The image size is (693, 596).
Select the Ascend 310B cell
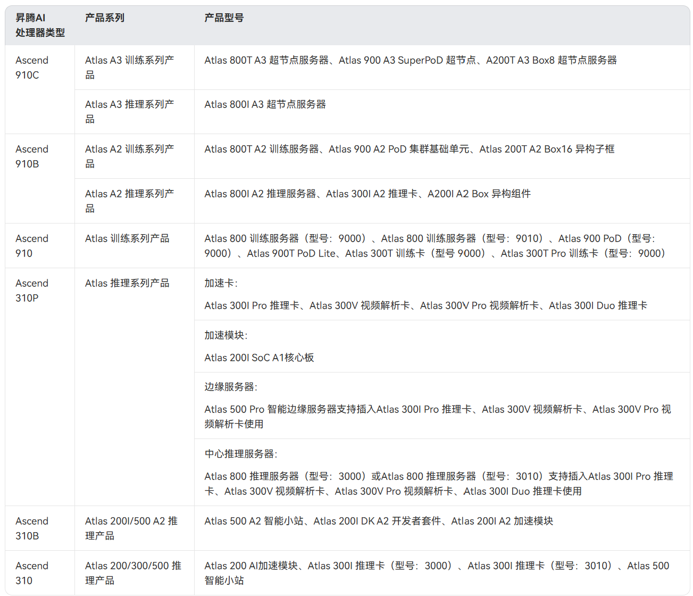[32, 528]
